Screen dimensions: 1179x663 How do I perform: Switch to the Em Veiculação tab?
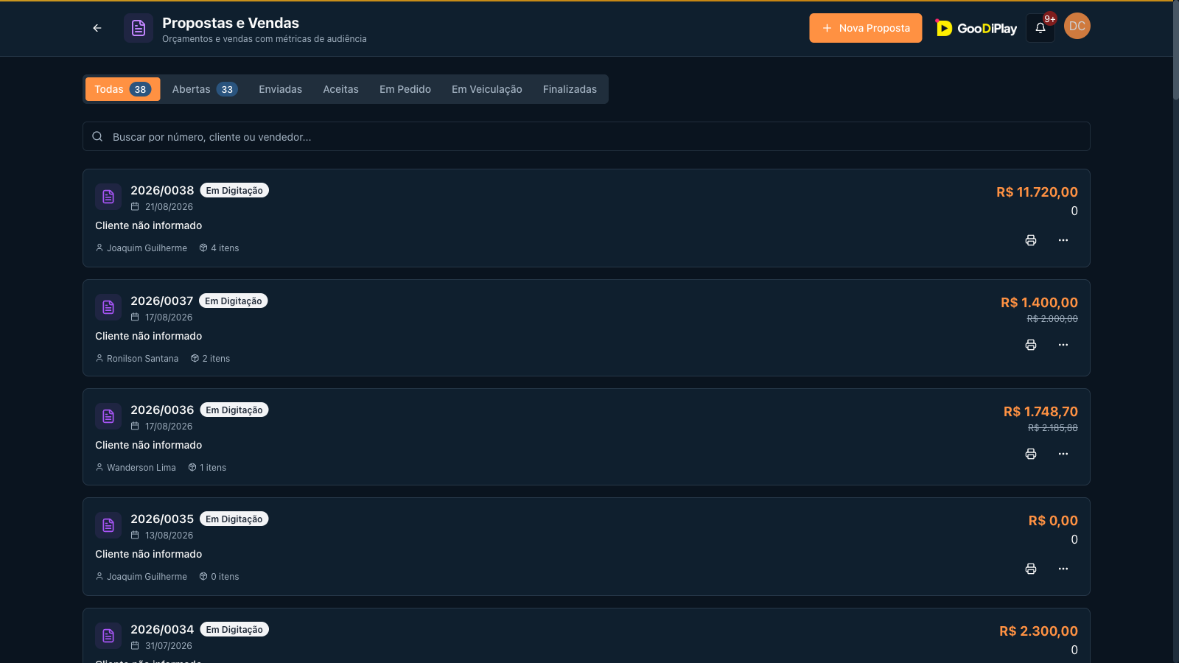coord(487,89)
